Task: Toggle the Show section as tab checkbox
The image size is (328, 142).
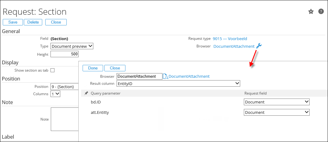Action: tap(52, 70)
